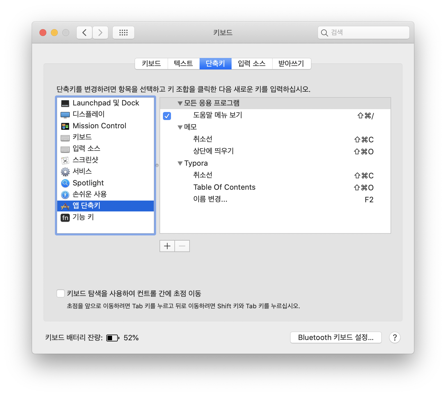Select the 서비스 category
This screenshot has height=396, width=446.
click(x=105, y=172)
